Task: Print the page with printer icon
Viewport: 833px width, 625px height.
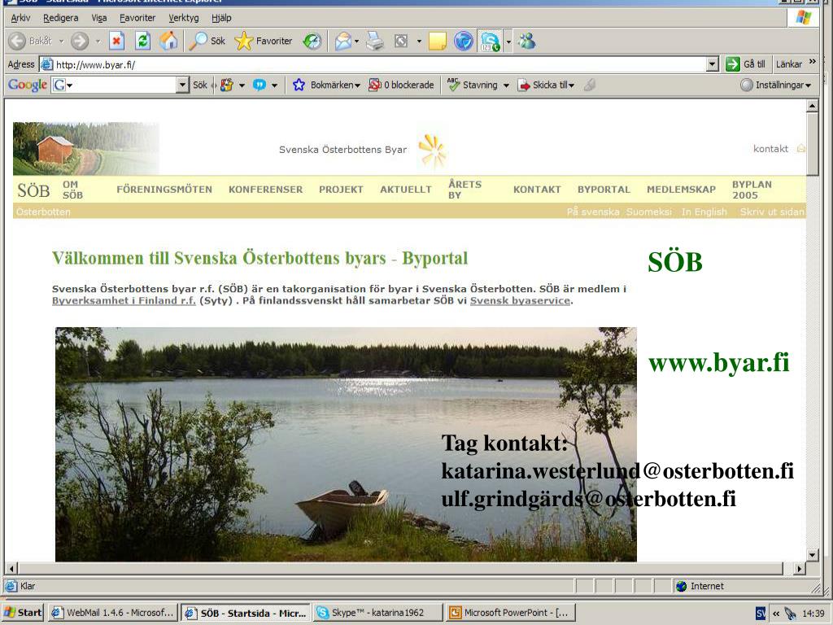Action: (374, 41)
